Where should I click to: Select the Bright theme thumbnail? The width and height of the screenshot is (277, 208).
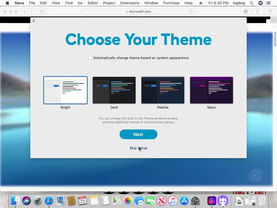click(x=65, y=90)
